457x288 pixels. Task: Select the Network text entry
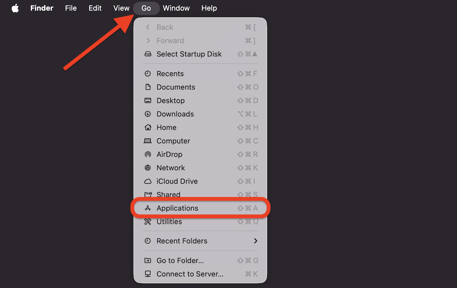[x=171, y=168]
